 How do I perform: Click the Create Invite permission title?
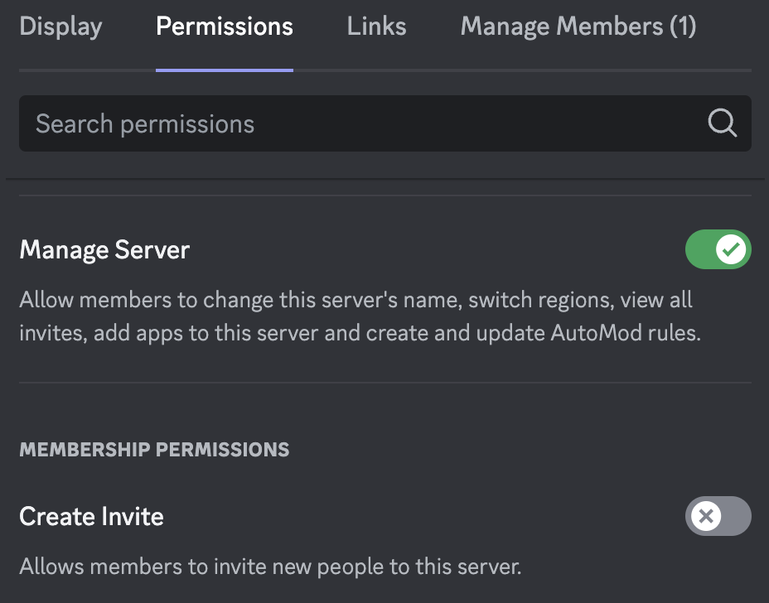91,516
